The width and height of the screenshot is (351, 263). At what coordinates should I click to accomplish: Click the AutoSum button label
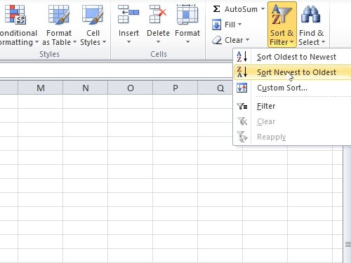pyautogui.click(x=241, y=9)
